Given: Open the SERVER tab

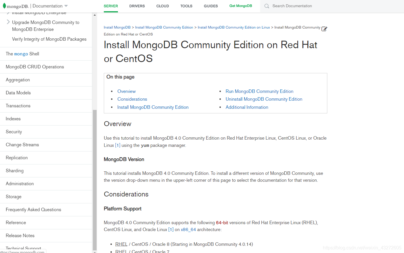Looking at the screenshot, I should (x=111, y=6).
